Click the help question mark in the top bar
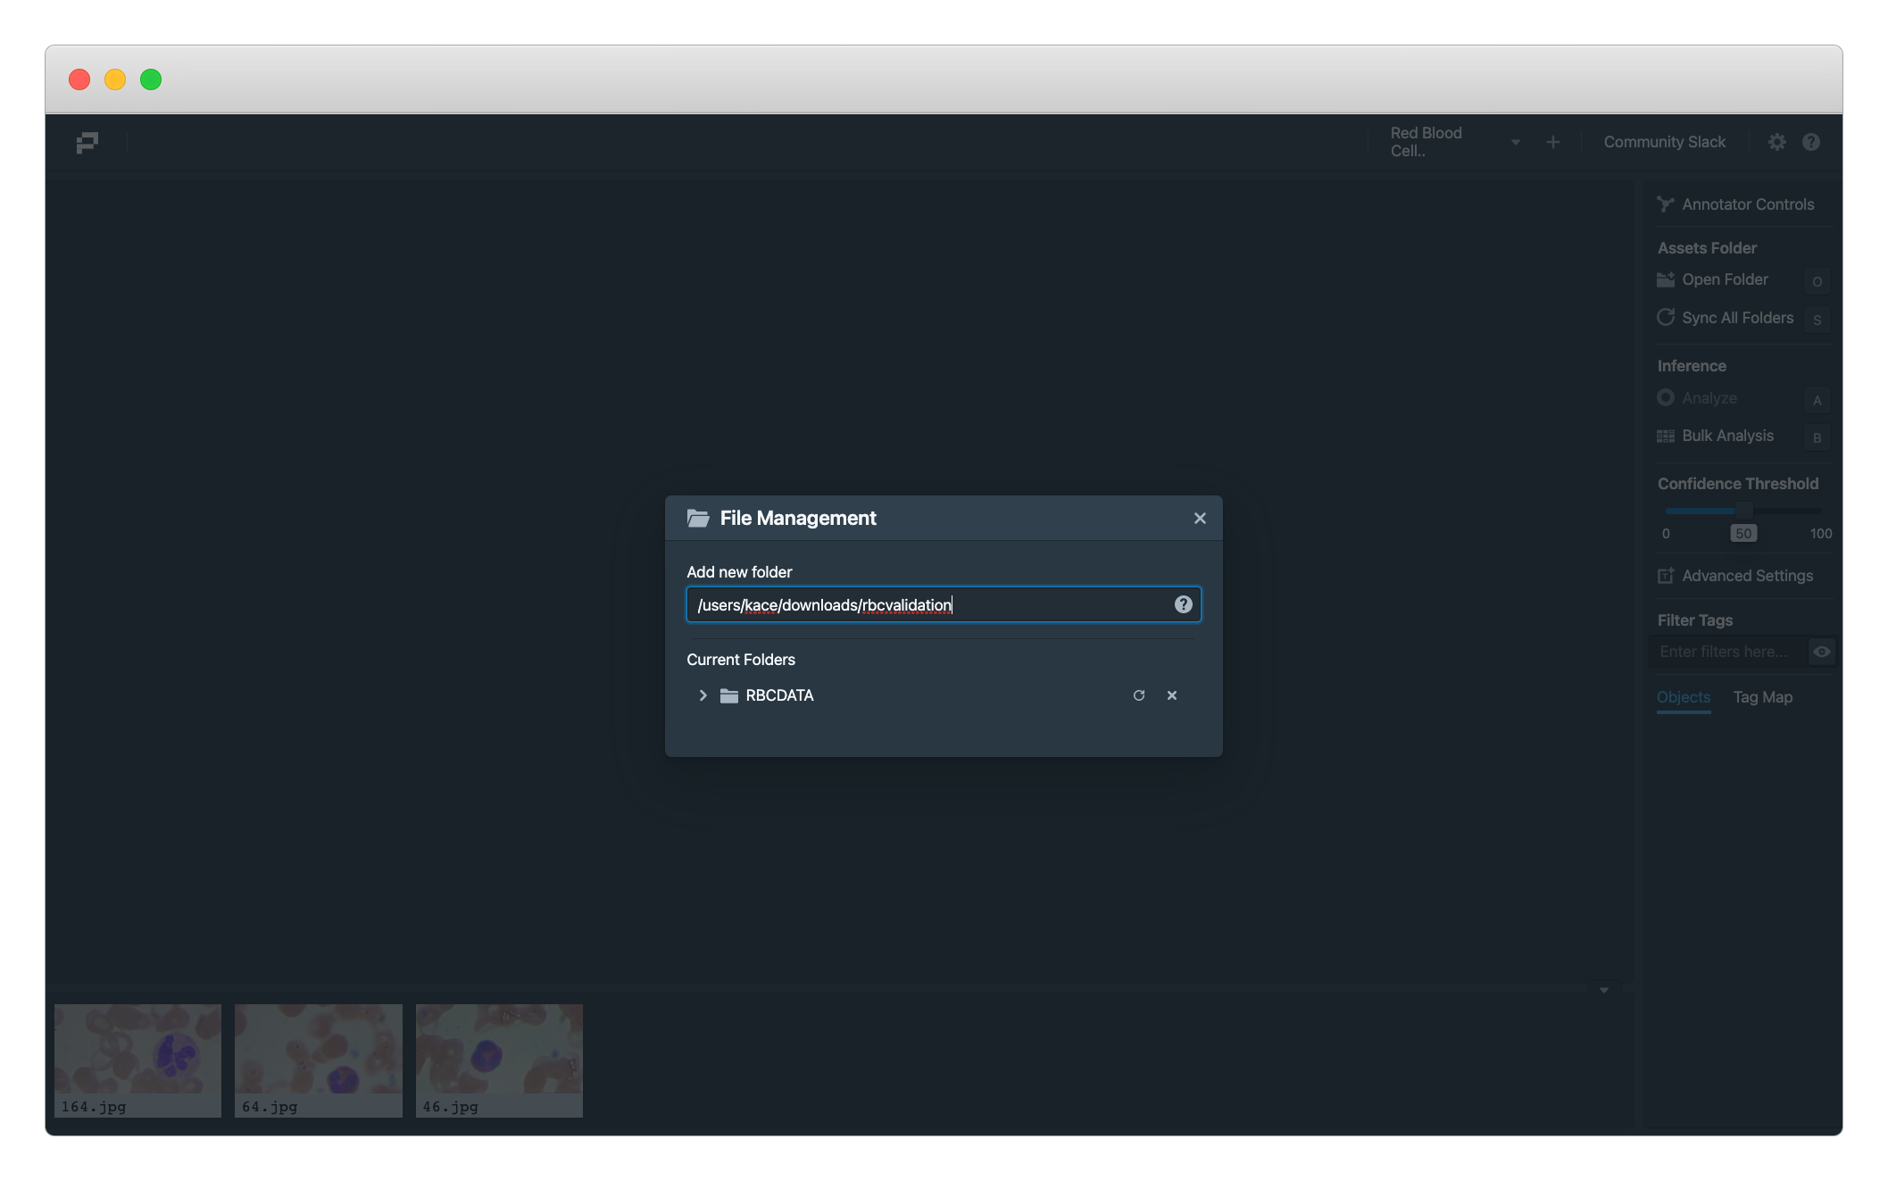1888x1181 pixels. click(x=1811, y=142)
